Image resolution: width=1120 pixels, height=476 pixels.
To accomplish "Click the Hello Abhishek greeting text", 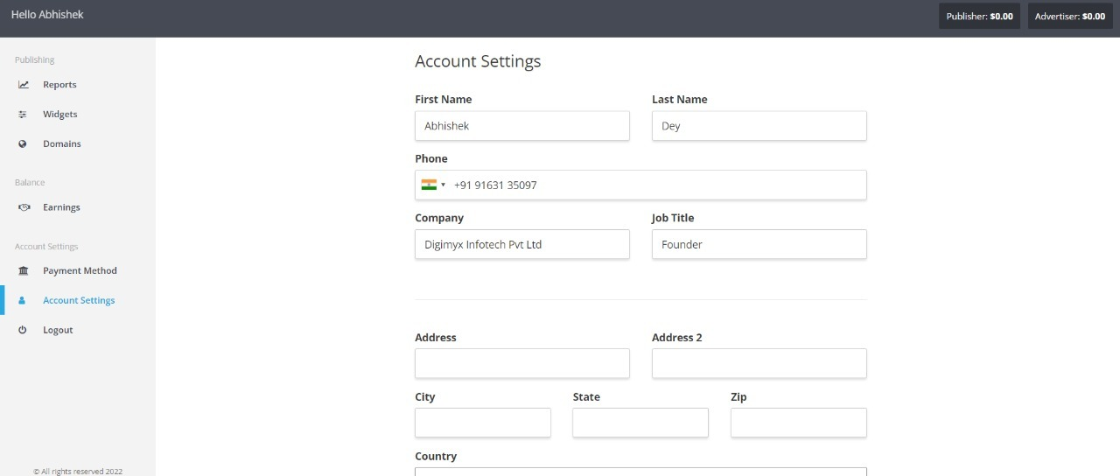I will point(47,15).
